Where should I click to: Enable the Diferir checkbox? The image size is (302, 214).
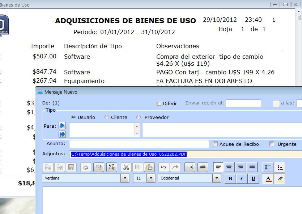[x=159, y=103]
